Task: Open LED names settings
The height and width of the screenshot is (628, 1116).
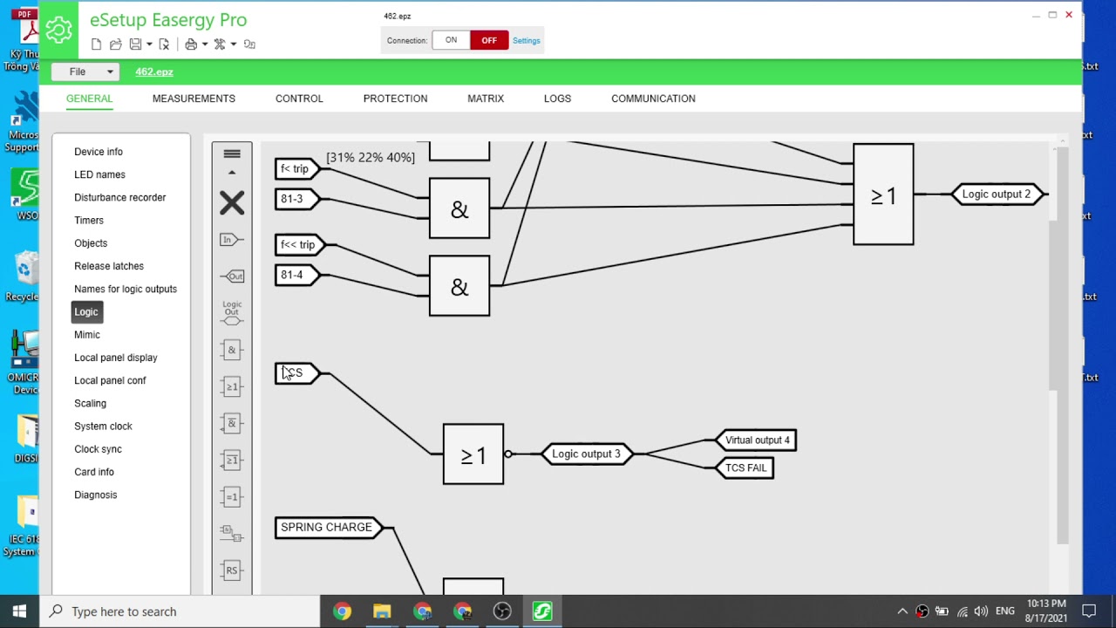Action: (x=99, y=174)
